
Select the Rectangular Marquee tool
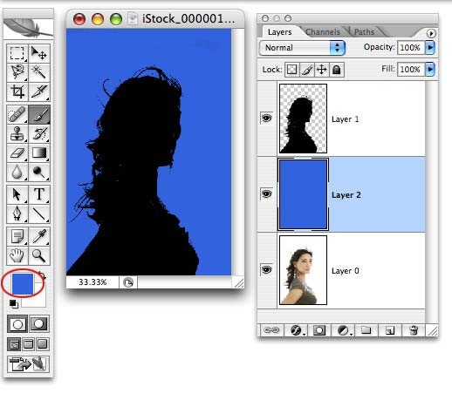pyautogui.click(x=17, y=53)
